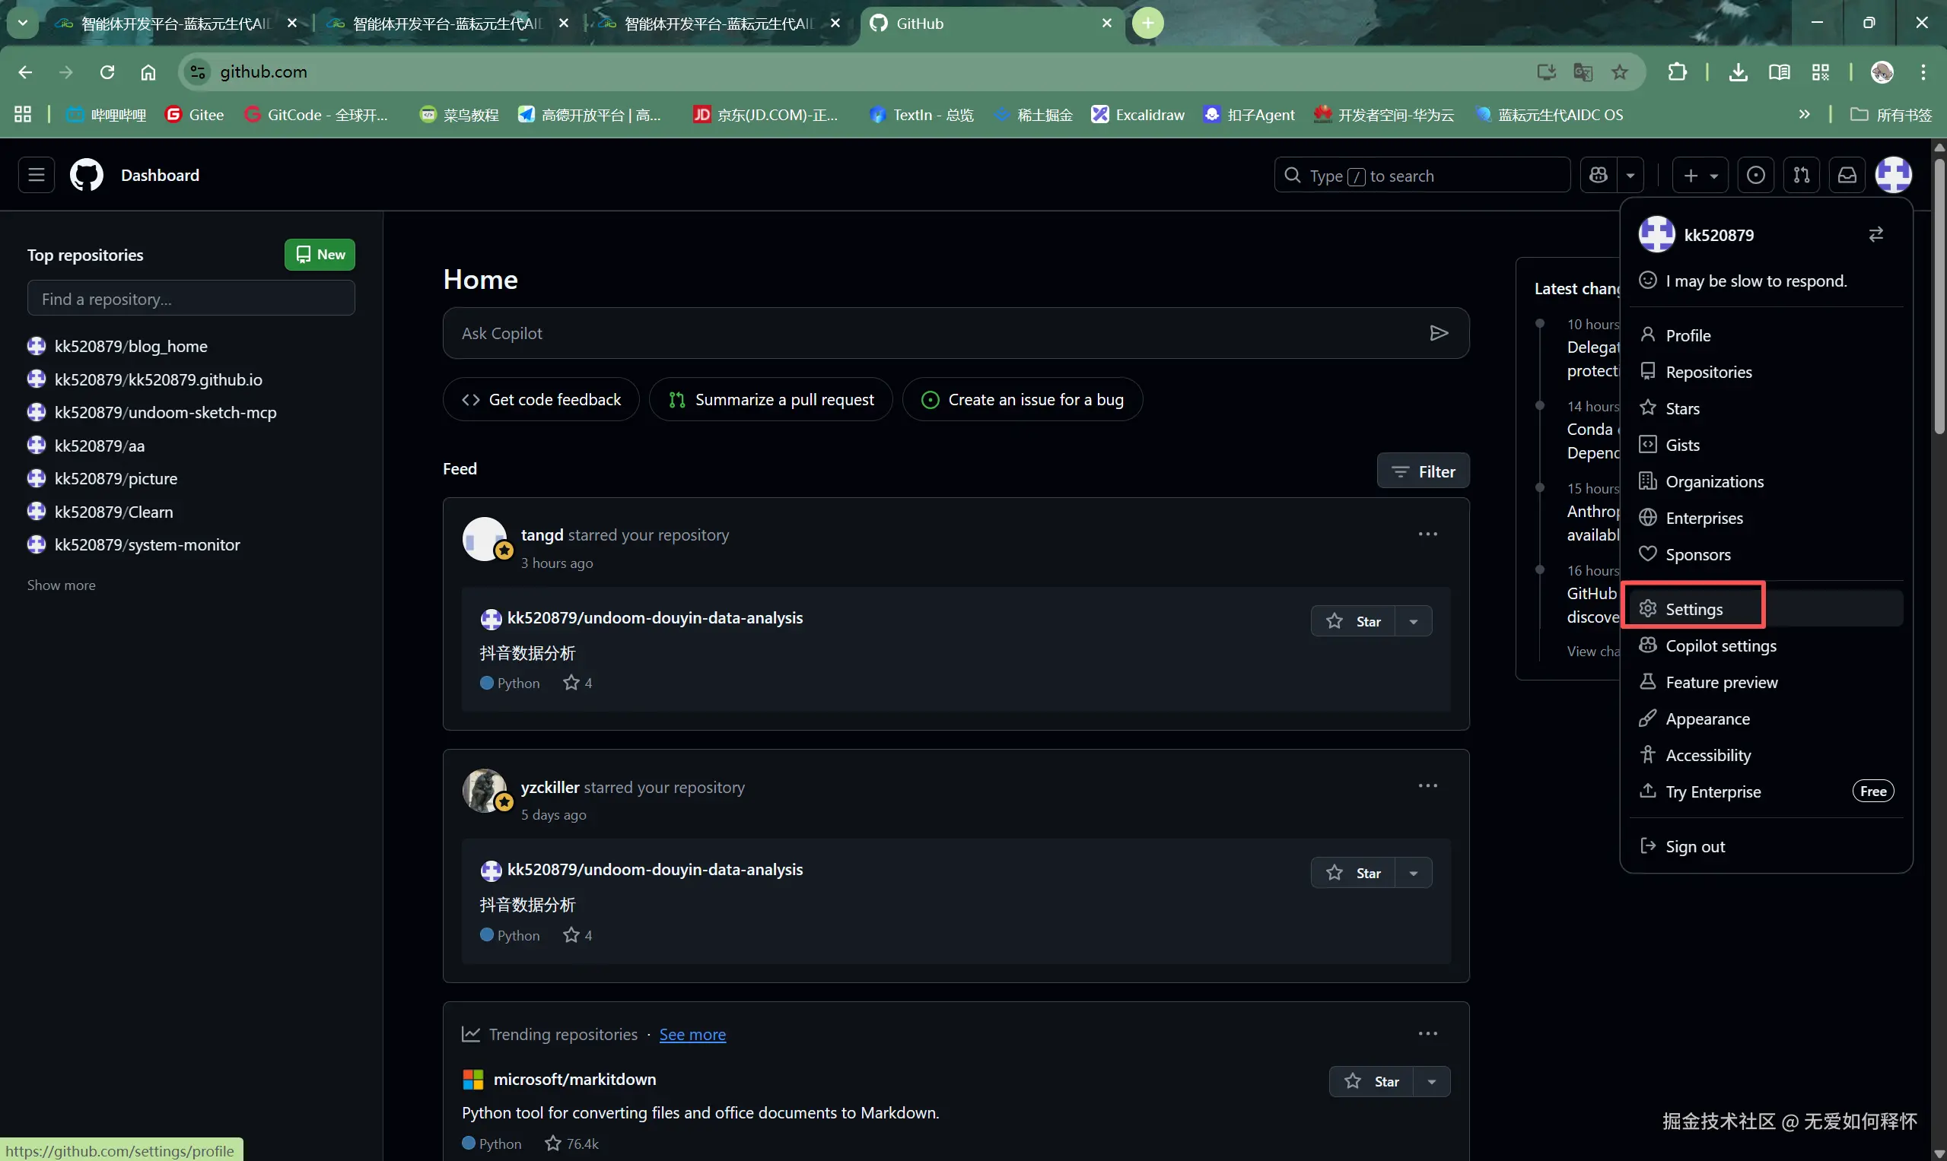
Task: Open the Issues icon in header
Action: click(x=1756, y=175)
